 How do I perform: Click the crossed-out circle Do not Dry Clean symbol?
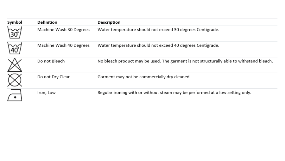15,80
